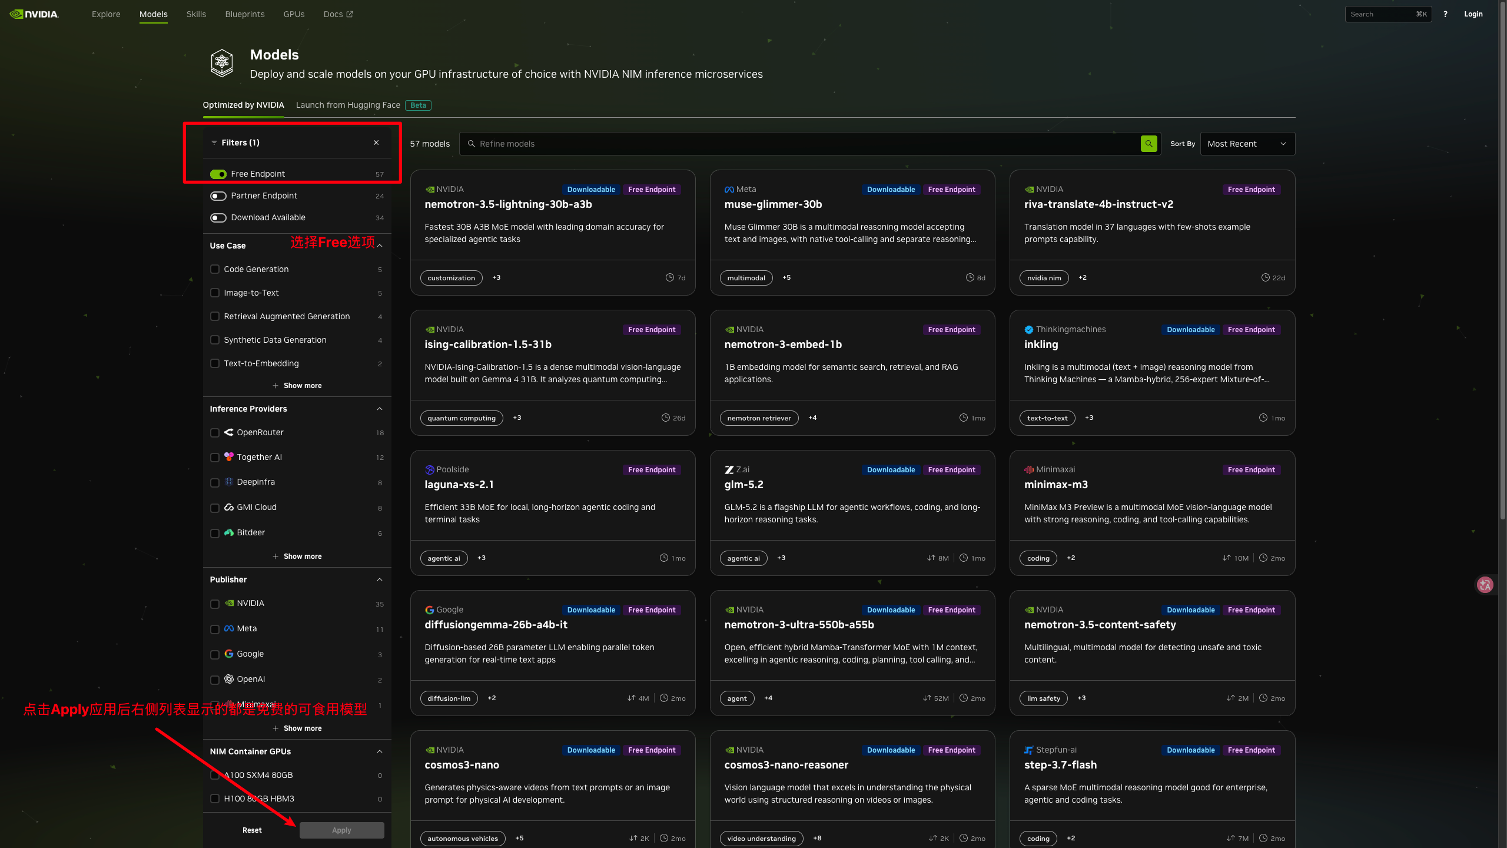This screenshot has height=848, width=1507.
Task: Click the filter icon next to Filters (1)
Action: pos(214,143)
